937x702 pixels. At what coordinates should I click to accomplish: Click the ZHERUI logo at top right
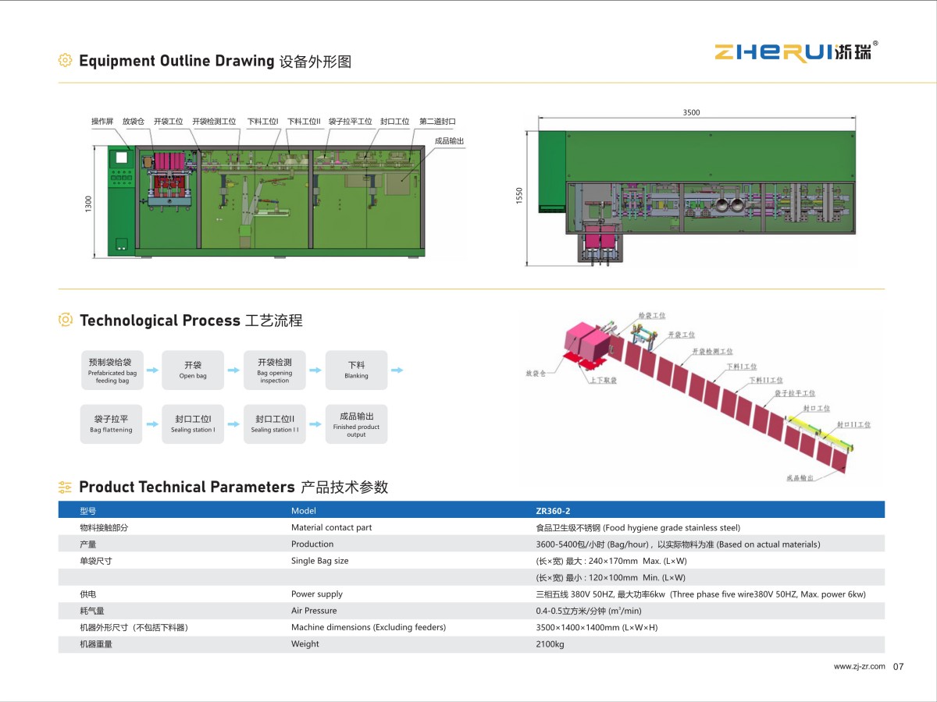click(x=796, y=51)
